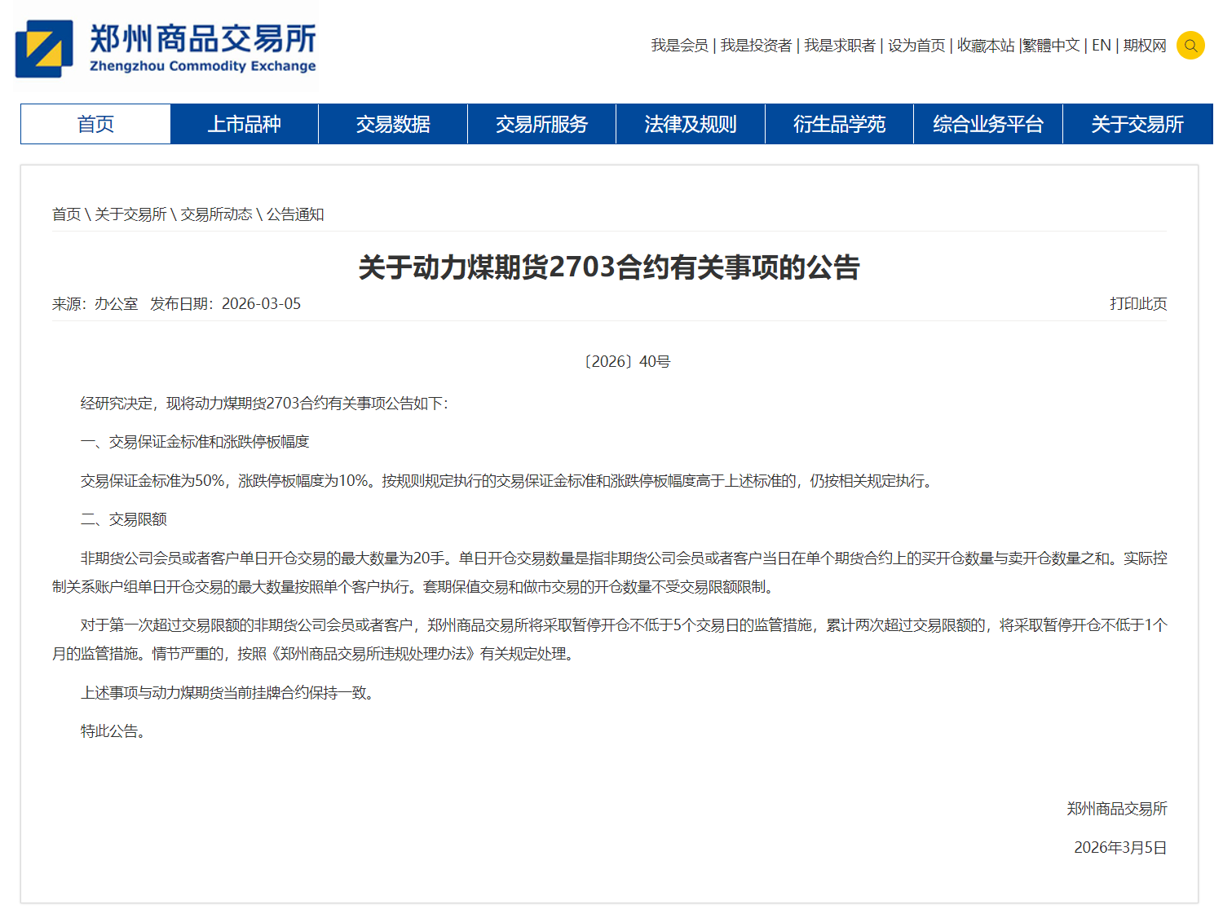Click the yellow search icon

[1190, 46]
